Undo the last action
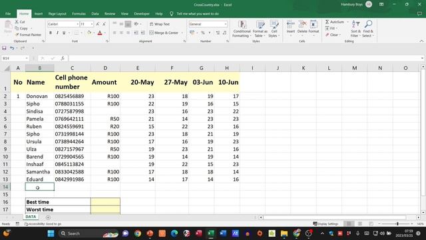 click(12, 48)
